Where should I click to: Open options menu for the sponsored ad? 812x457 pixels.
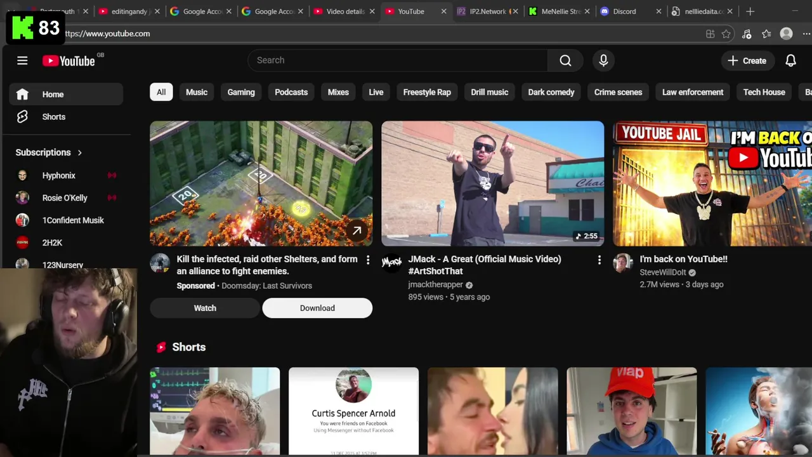(x=368, y=260)
